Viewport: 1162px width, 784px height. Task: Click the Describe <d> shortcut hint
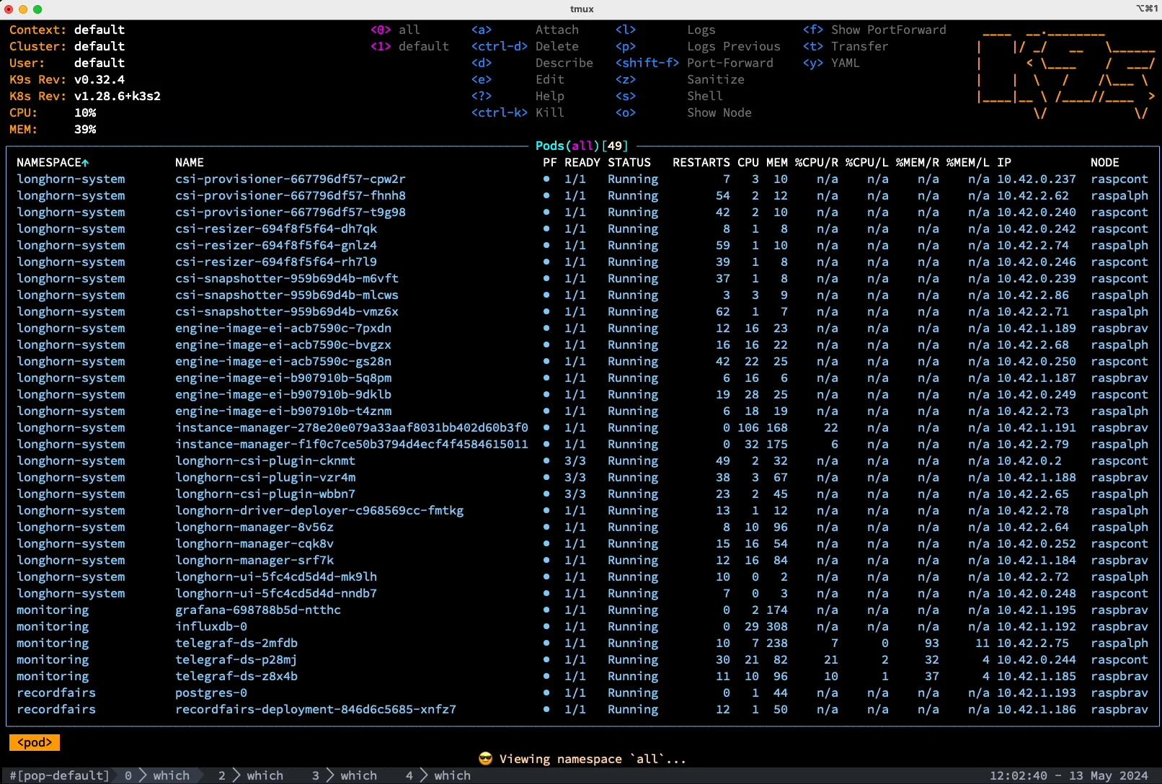coord(532,63)
